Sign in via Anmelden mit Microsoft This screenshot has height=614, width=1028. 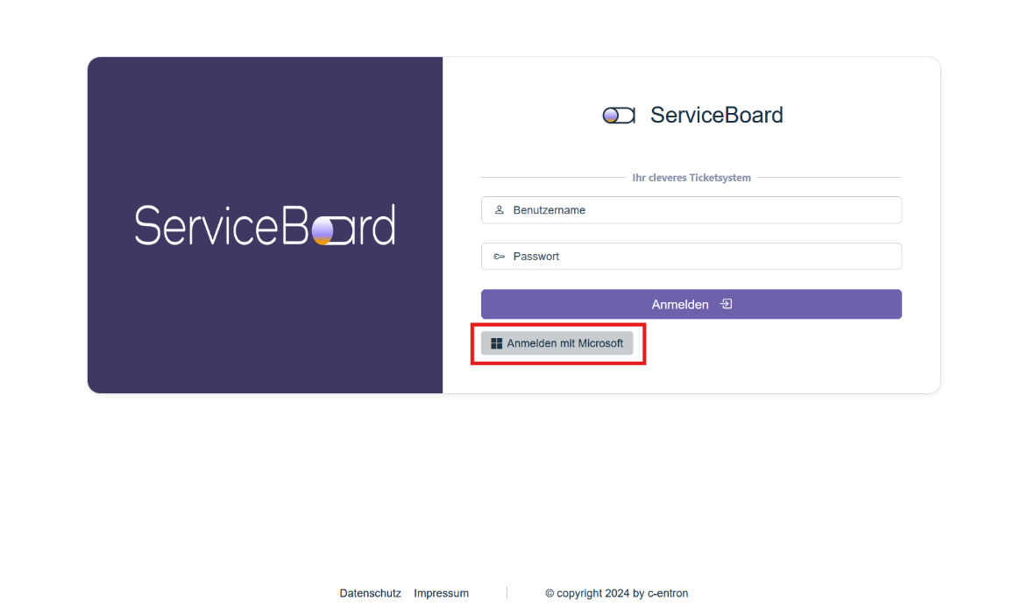tap(557, 343)
